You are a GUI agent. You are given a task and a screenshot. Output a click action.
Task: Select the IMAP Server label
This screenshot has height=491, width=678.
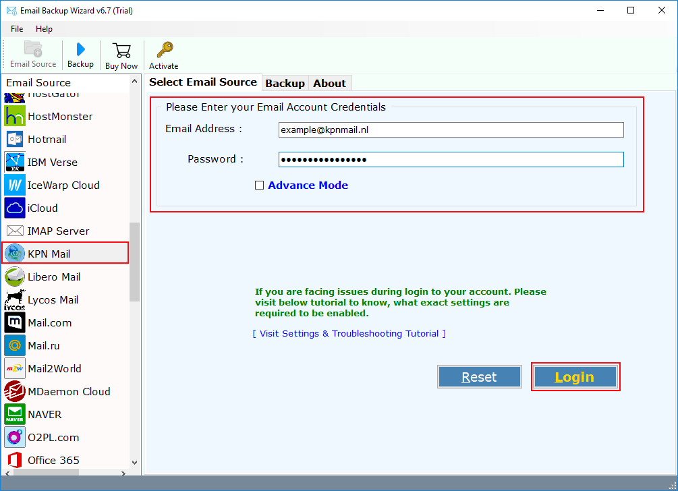[59, 231]
